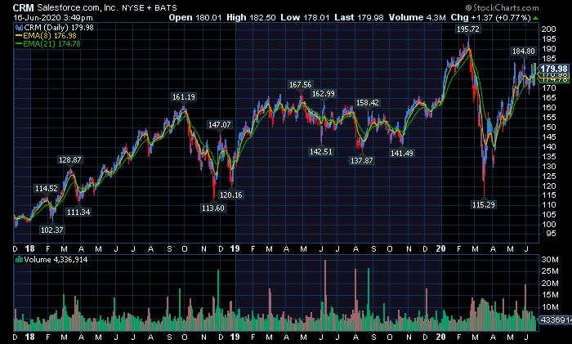
Task: Click the Chg +1.37 (+0.77%) value
Action: coord(490,17)
